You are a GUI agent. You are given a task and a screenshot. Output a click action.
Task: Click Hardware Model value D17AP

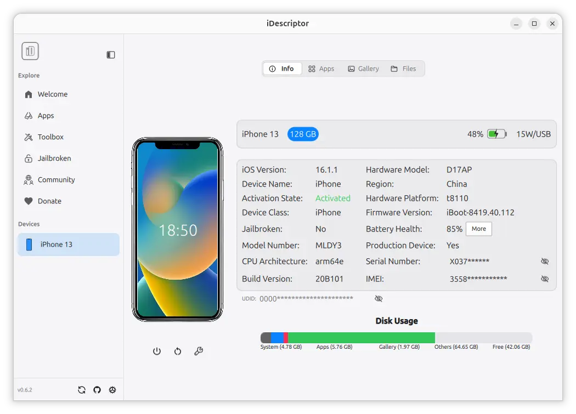tap(459, 170)
